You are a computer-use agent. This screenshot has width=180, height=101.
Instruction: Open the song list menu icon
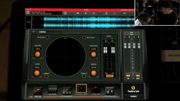(60, 13)
